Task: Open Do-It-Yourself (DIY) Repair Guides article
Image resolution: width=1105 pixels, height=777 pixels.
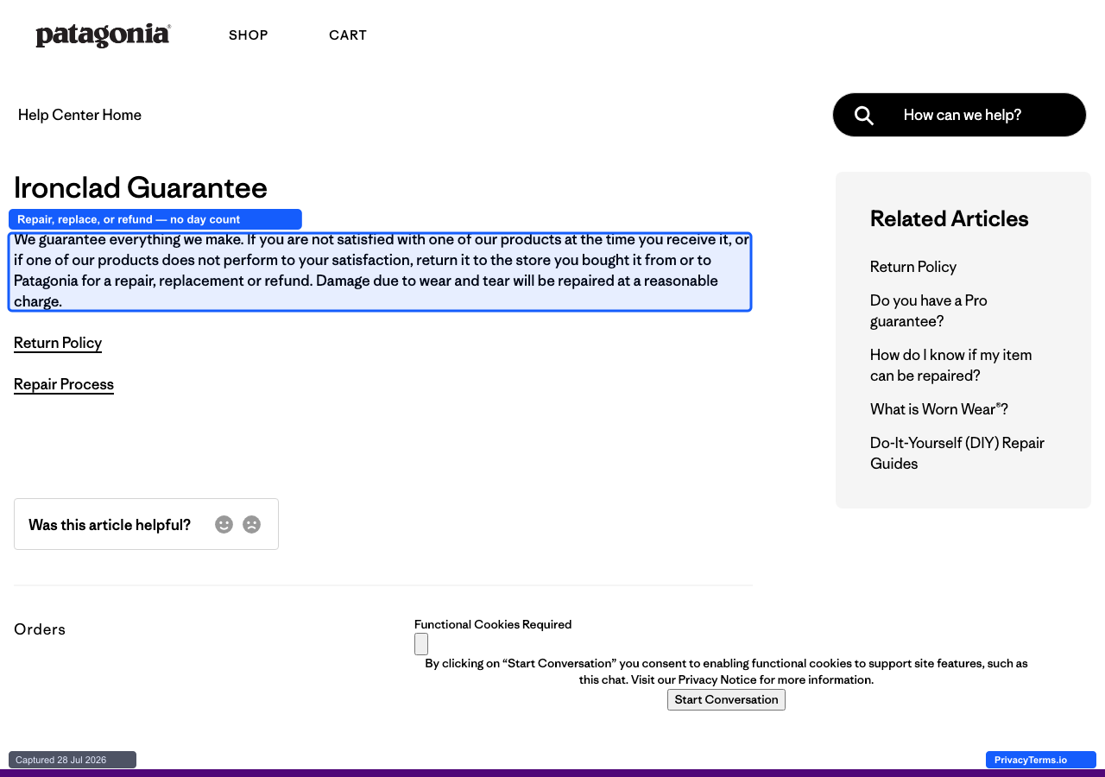Action: point(957,453)
